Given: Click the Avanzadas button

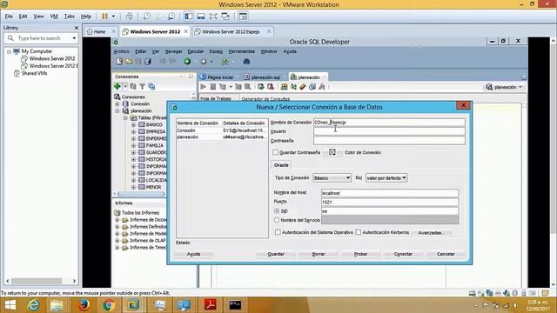Looking at the screenshot, I should tap(431, 233).
